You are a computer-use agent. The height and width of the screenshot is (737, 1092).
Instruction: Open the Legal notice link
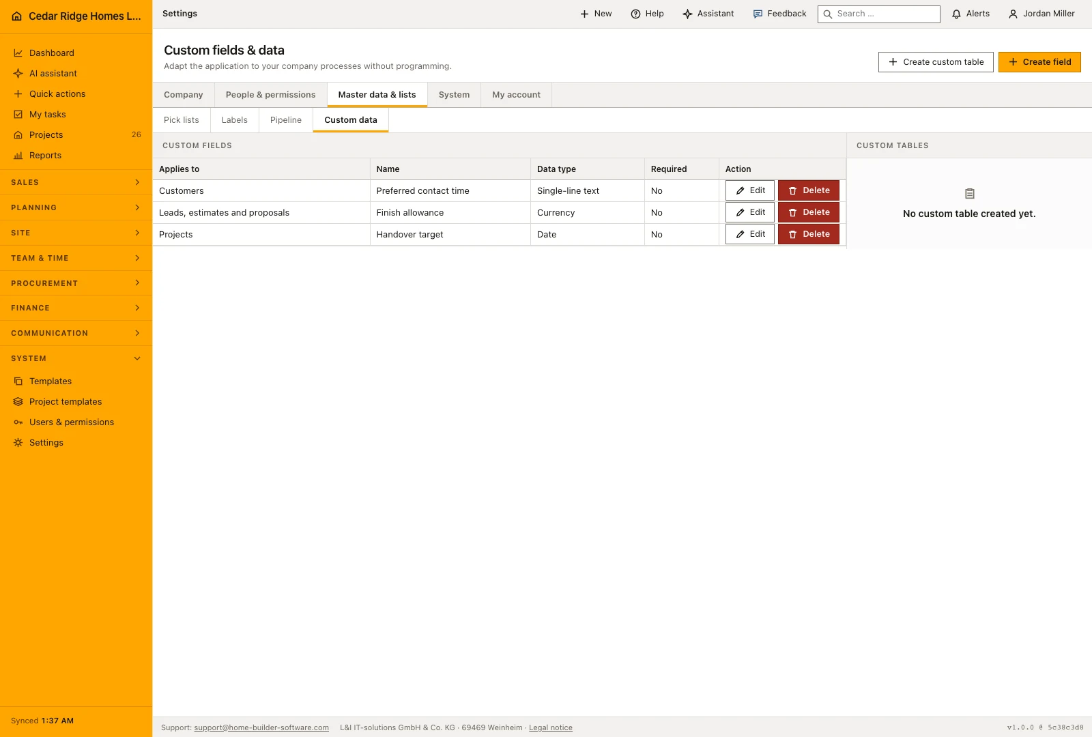pyautogui.click(x=551, y=727)
